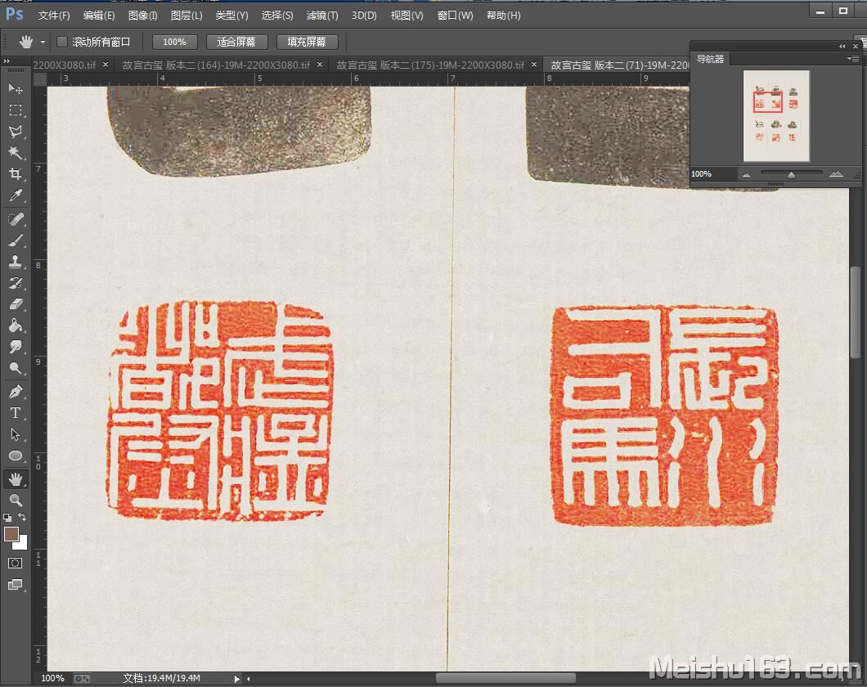Click the vertical scrollbar thumb
867x687 pixels.
(x=856, y=312)
